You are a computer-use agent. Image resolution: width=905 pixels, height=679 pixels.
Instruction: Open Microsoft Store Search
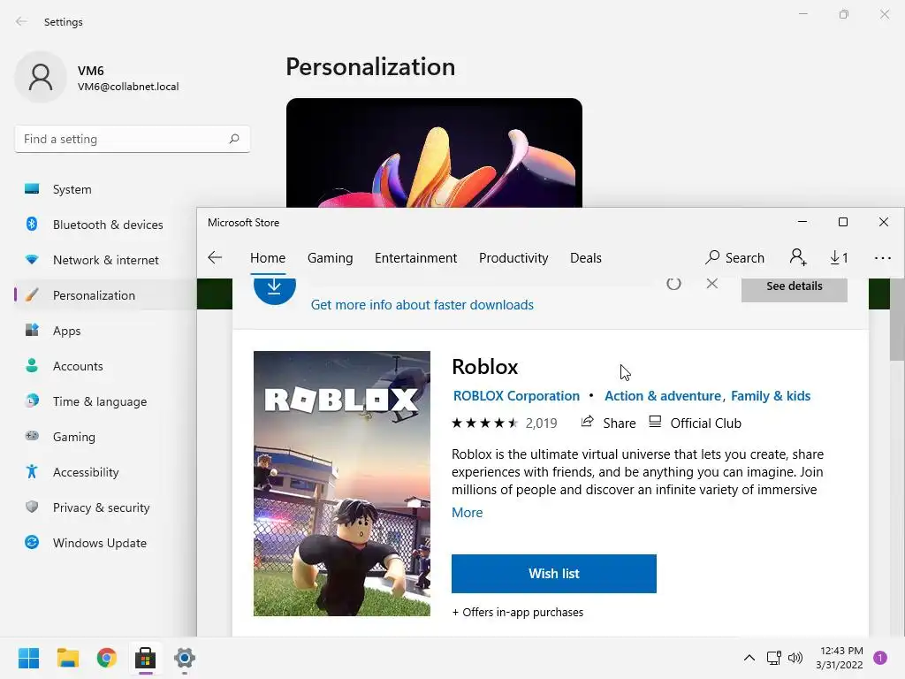tap(734, 257)
